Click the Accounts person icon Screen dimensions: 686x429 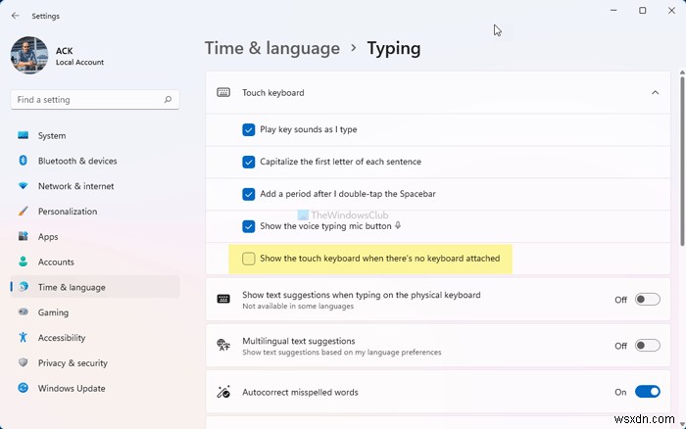tap(24, 262)
